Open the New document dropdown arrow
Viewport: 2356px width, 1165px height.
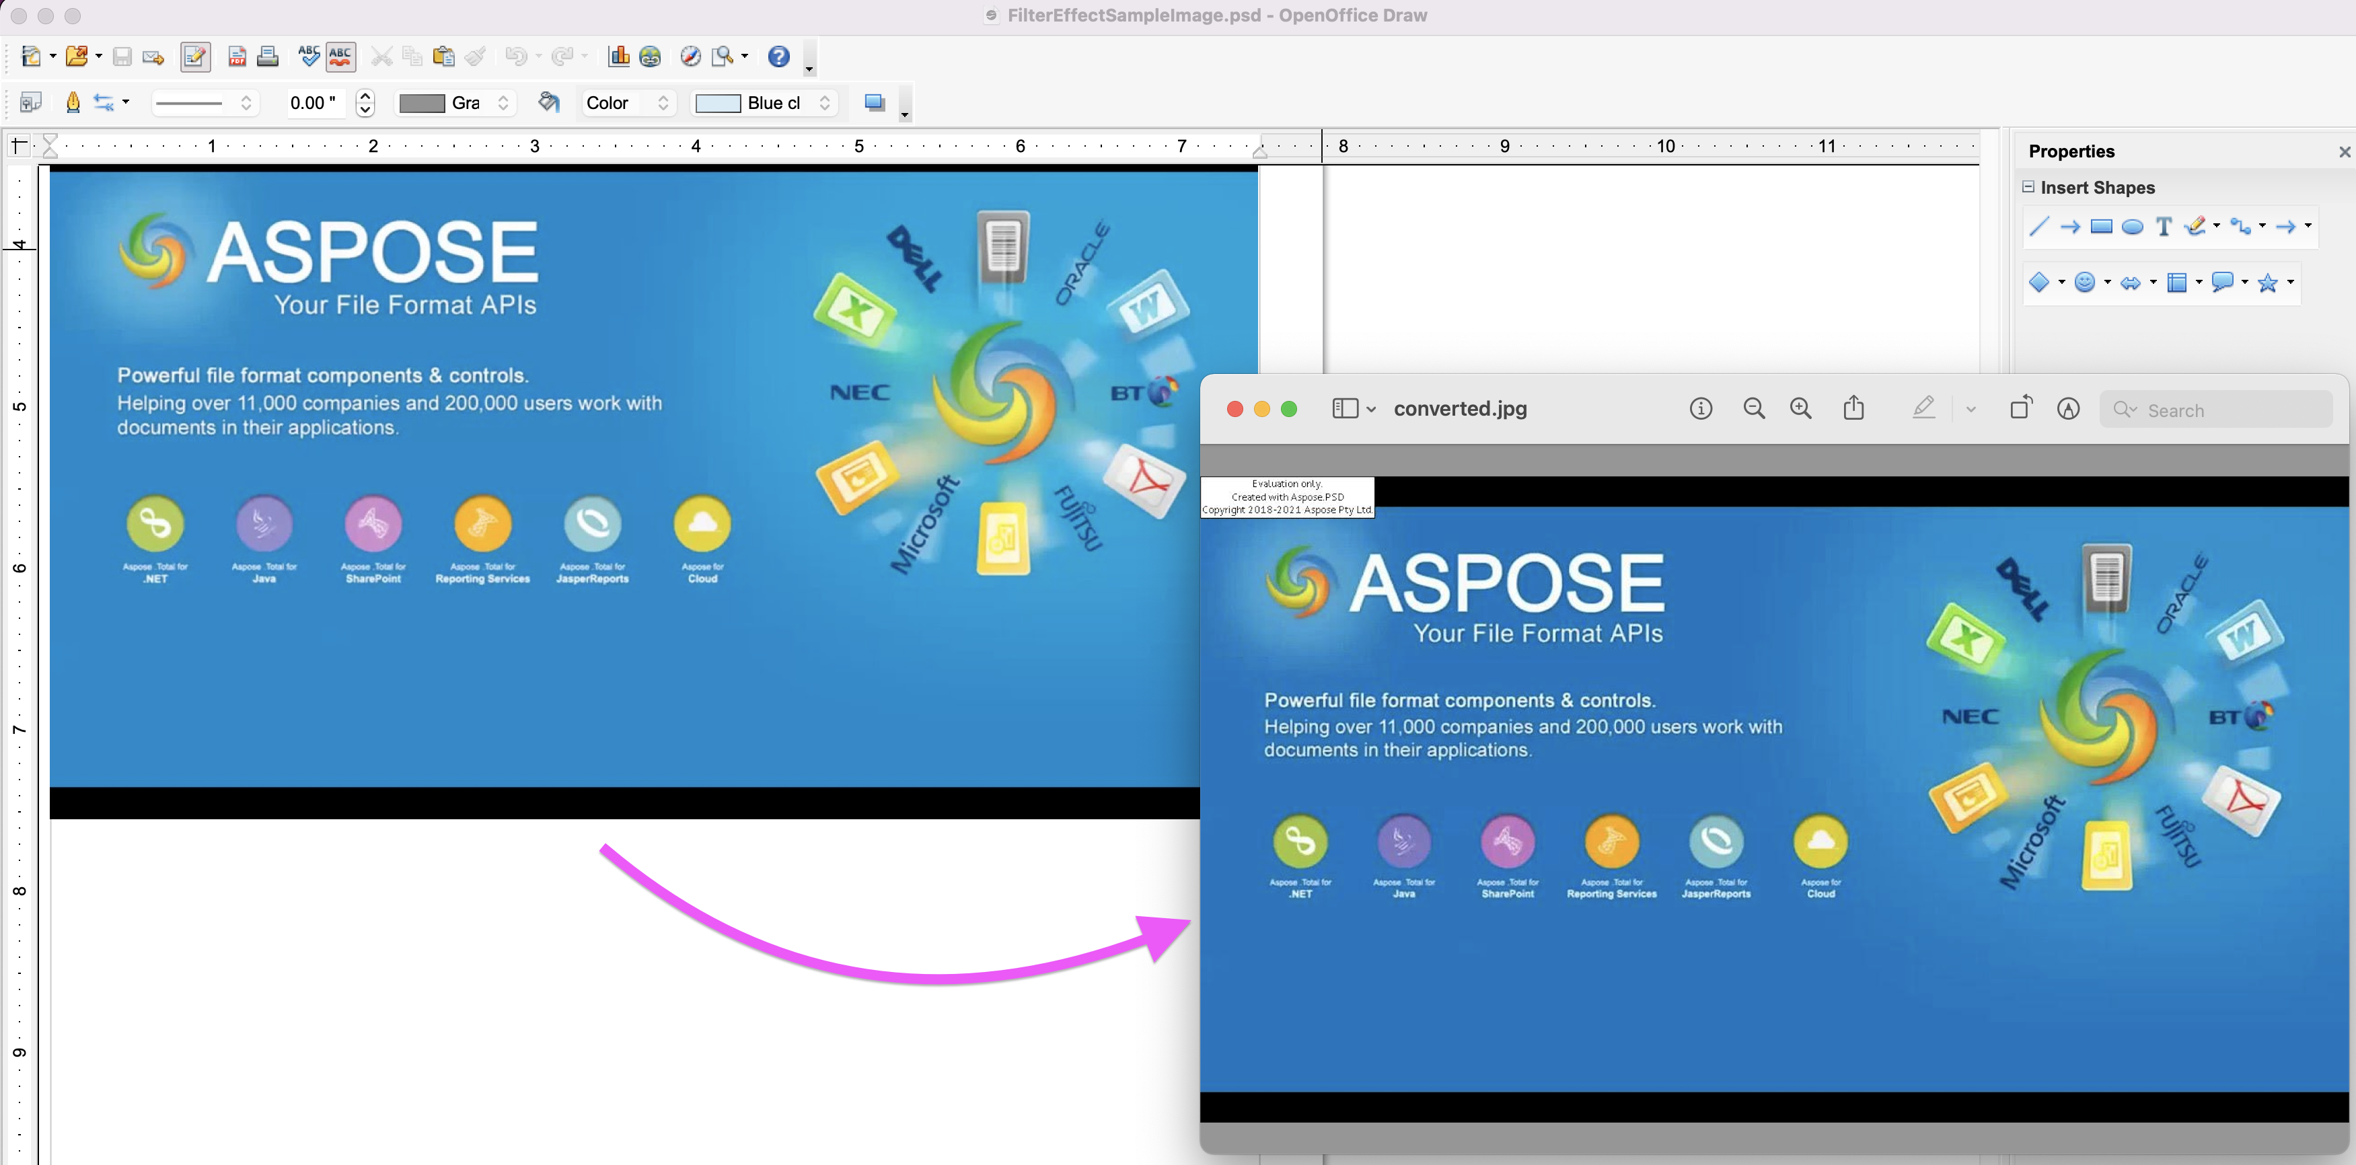coord(52,57)
